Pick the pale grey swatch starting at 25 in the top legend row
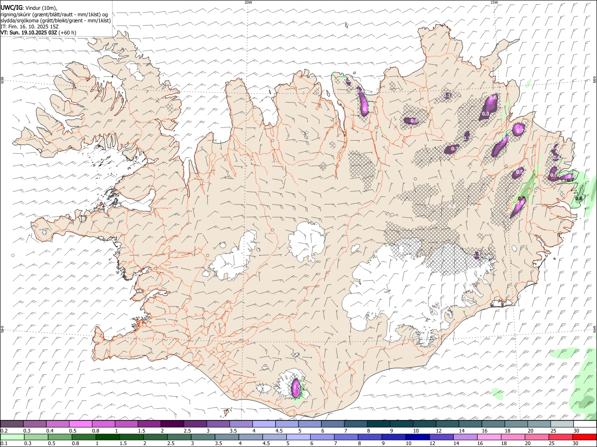Image resolution: width=597 pixels, height=447 pixels. (562, 424)
